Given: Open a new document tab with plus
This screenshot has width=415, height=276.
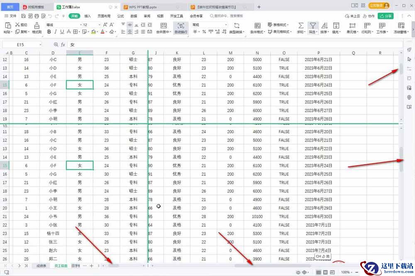Looking at the screenshot, I should [259, 7].
